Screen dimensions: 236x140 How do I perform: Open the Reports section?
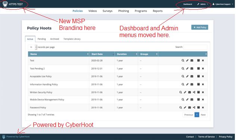click(158, 11)
